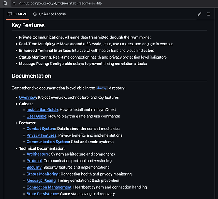Open the Protocol doc link
218x199 pixels.
(34, 161)
